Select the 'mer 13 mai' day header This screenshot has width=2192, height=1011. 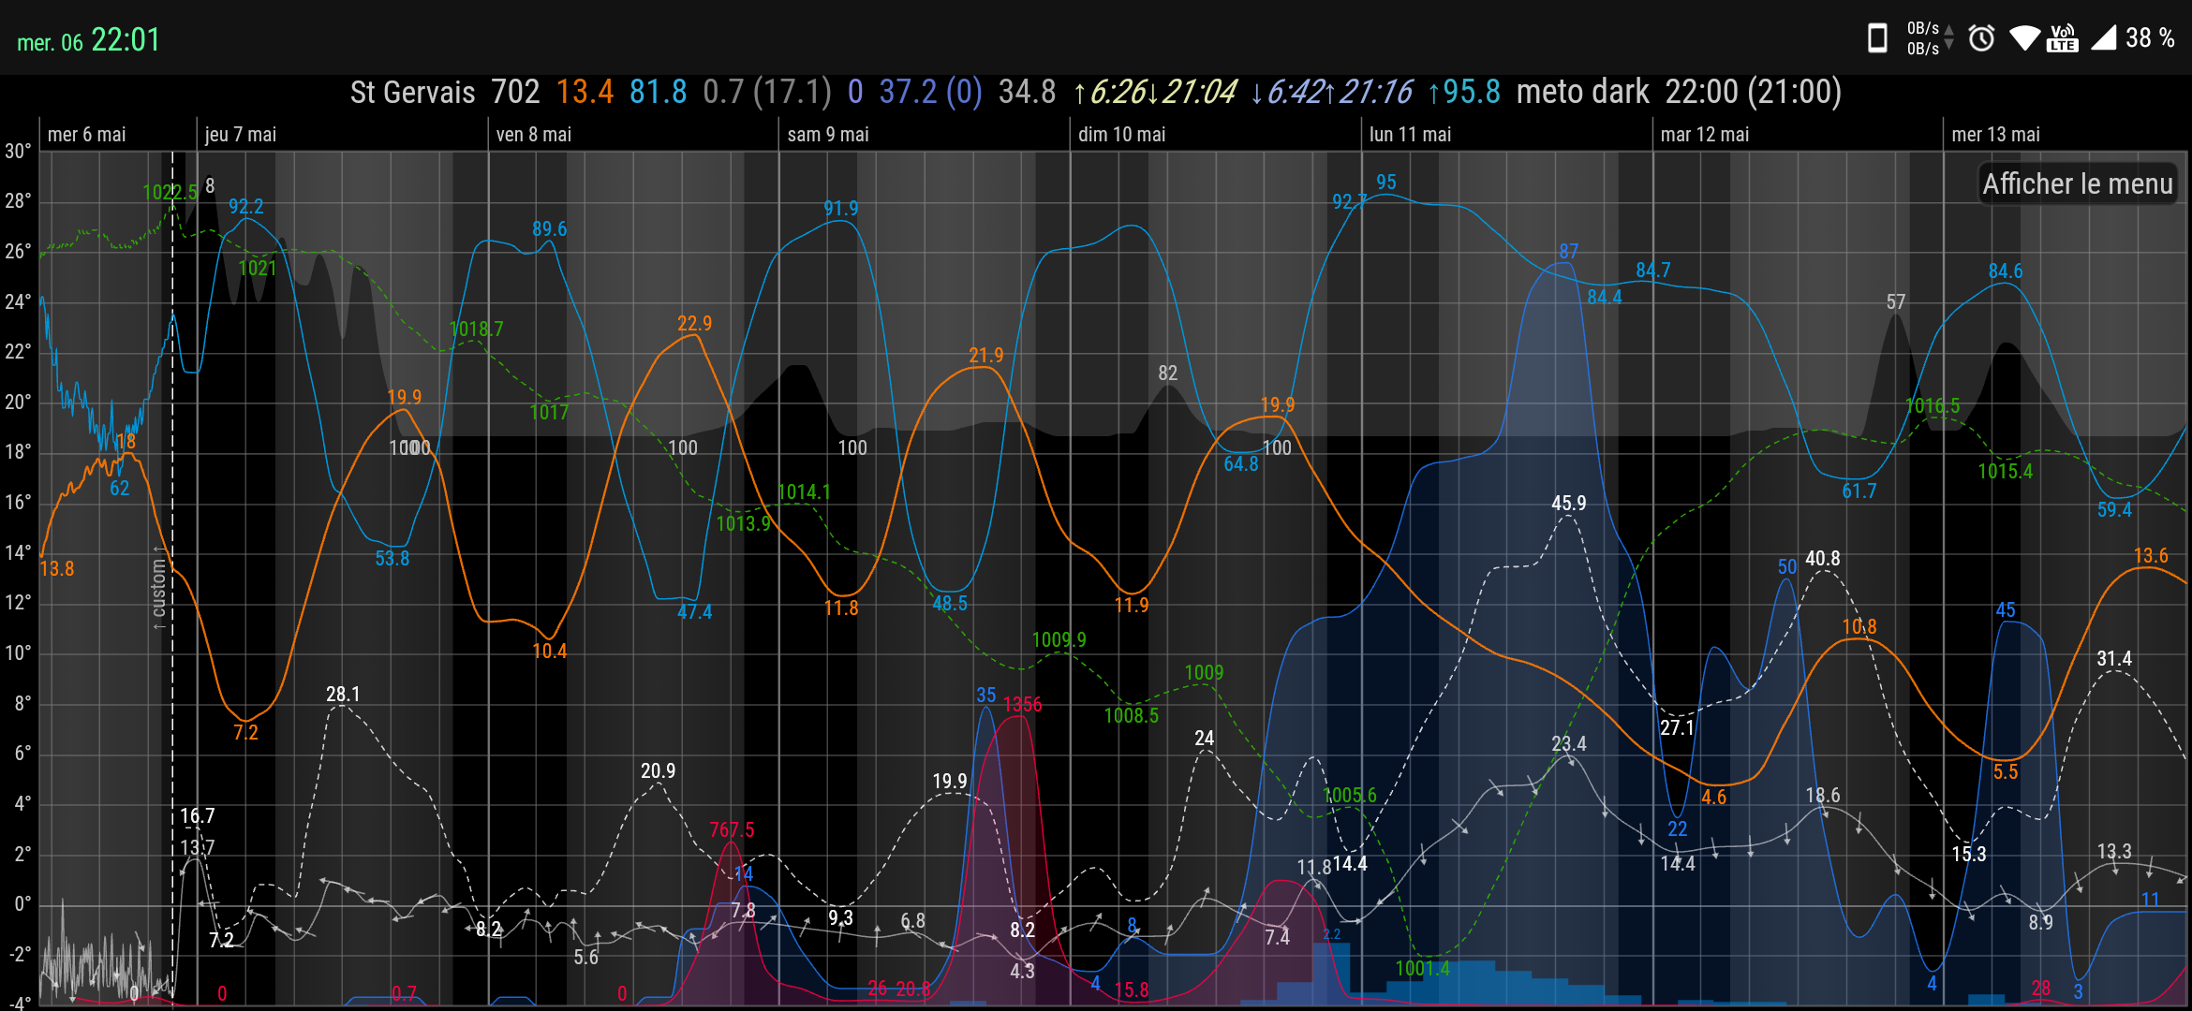(x=1995, y=135)
